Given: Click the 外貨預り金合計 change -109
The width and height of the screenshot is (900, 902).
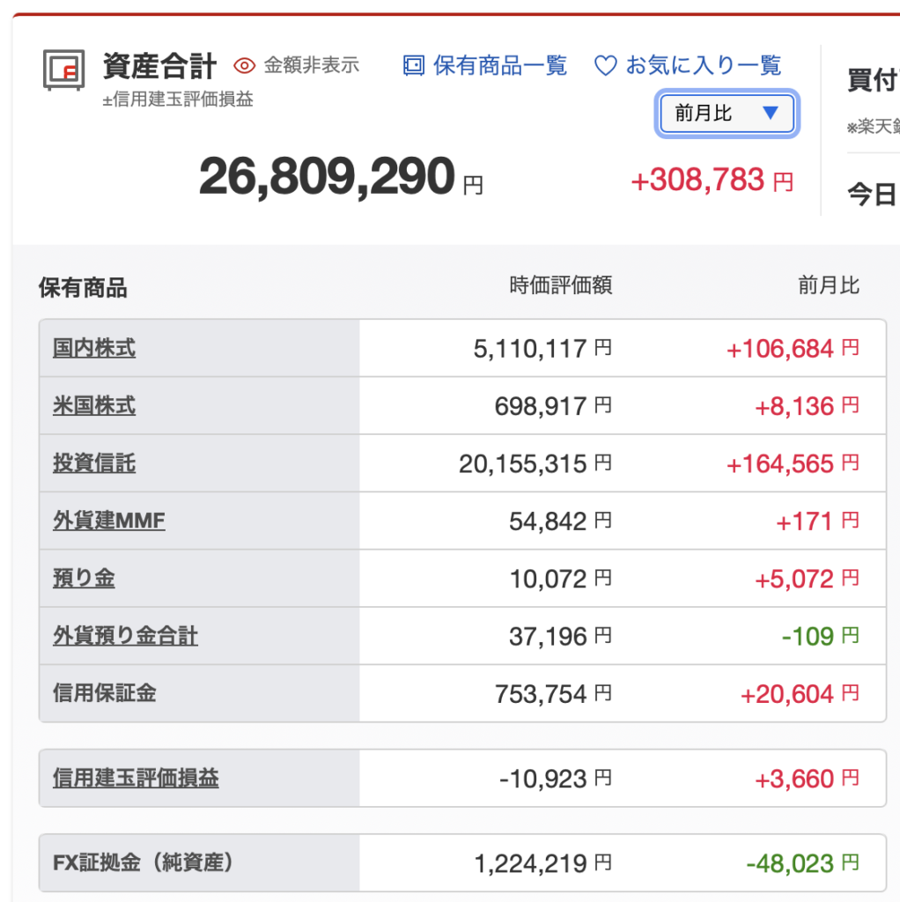Looking at the screenshot, I should tap(808, 636).
